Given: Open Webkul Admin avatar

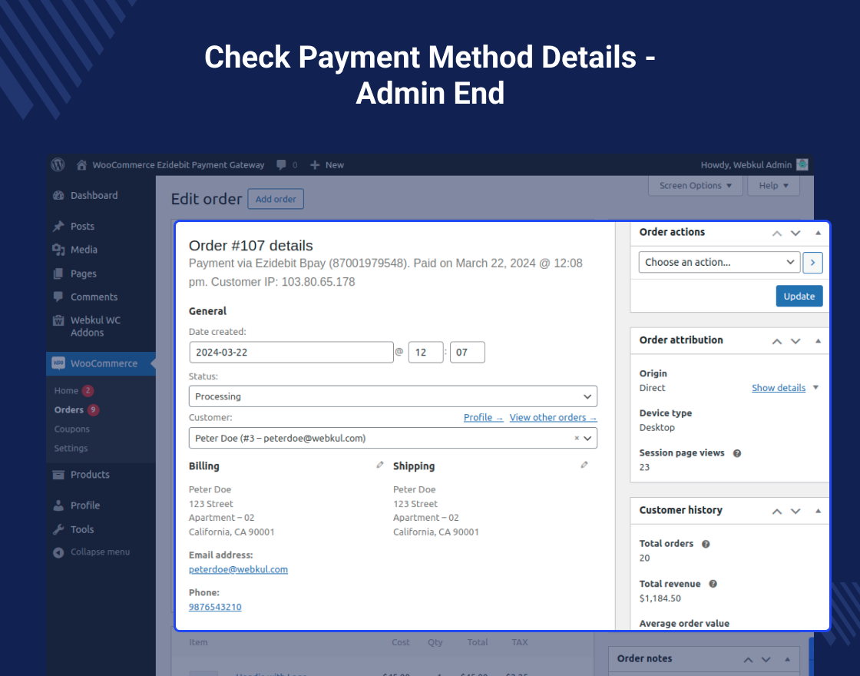Looking at the screenshot, I should (x=802, y=164).
